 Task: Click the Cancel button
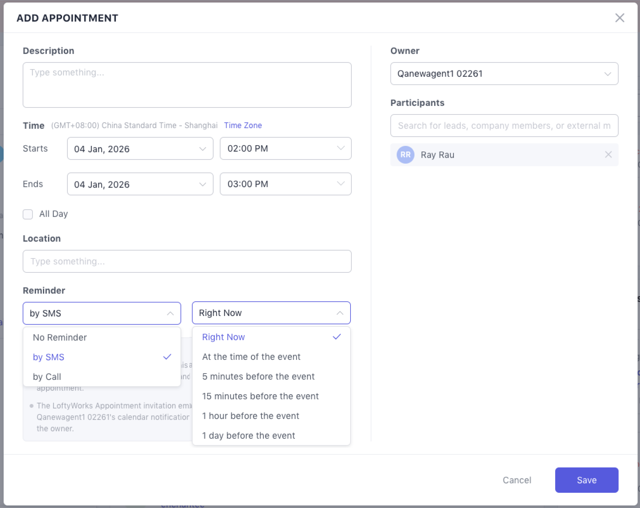click(x=517, y=480)
